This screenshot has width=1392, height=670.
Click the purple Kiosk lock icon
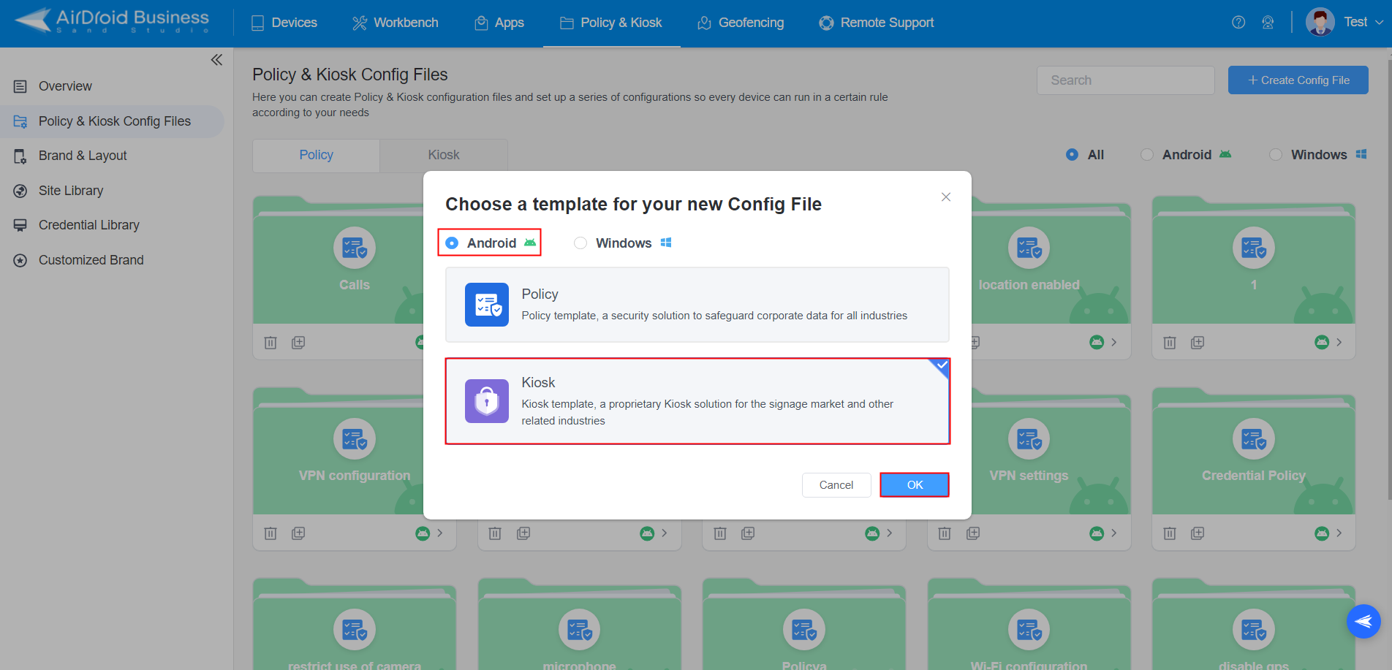[486, 401]
